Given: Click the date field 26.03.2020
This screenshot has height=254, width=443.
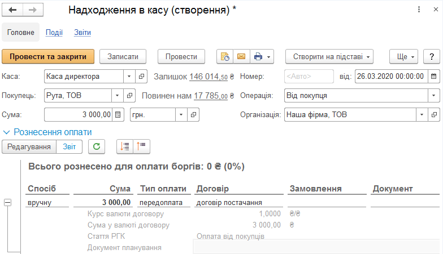Looking at the screenshot, I should 391,77.
